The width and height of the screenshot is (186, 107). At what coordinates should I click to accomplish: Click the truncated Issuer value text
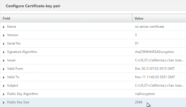pyautogui.click(x=159, y=60)
